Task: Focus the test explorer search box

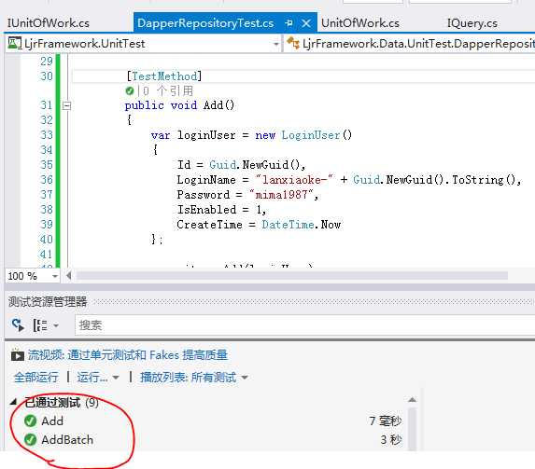Action: click(304, 324)
